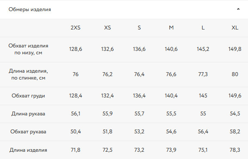Click the 51,8 sleeve girth for XS
The image size is (248, 159).
pos(107,132)
